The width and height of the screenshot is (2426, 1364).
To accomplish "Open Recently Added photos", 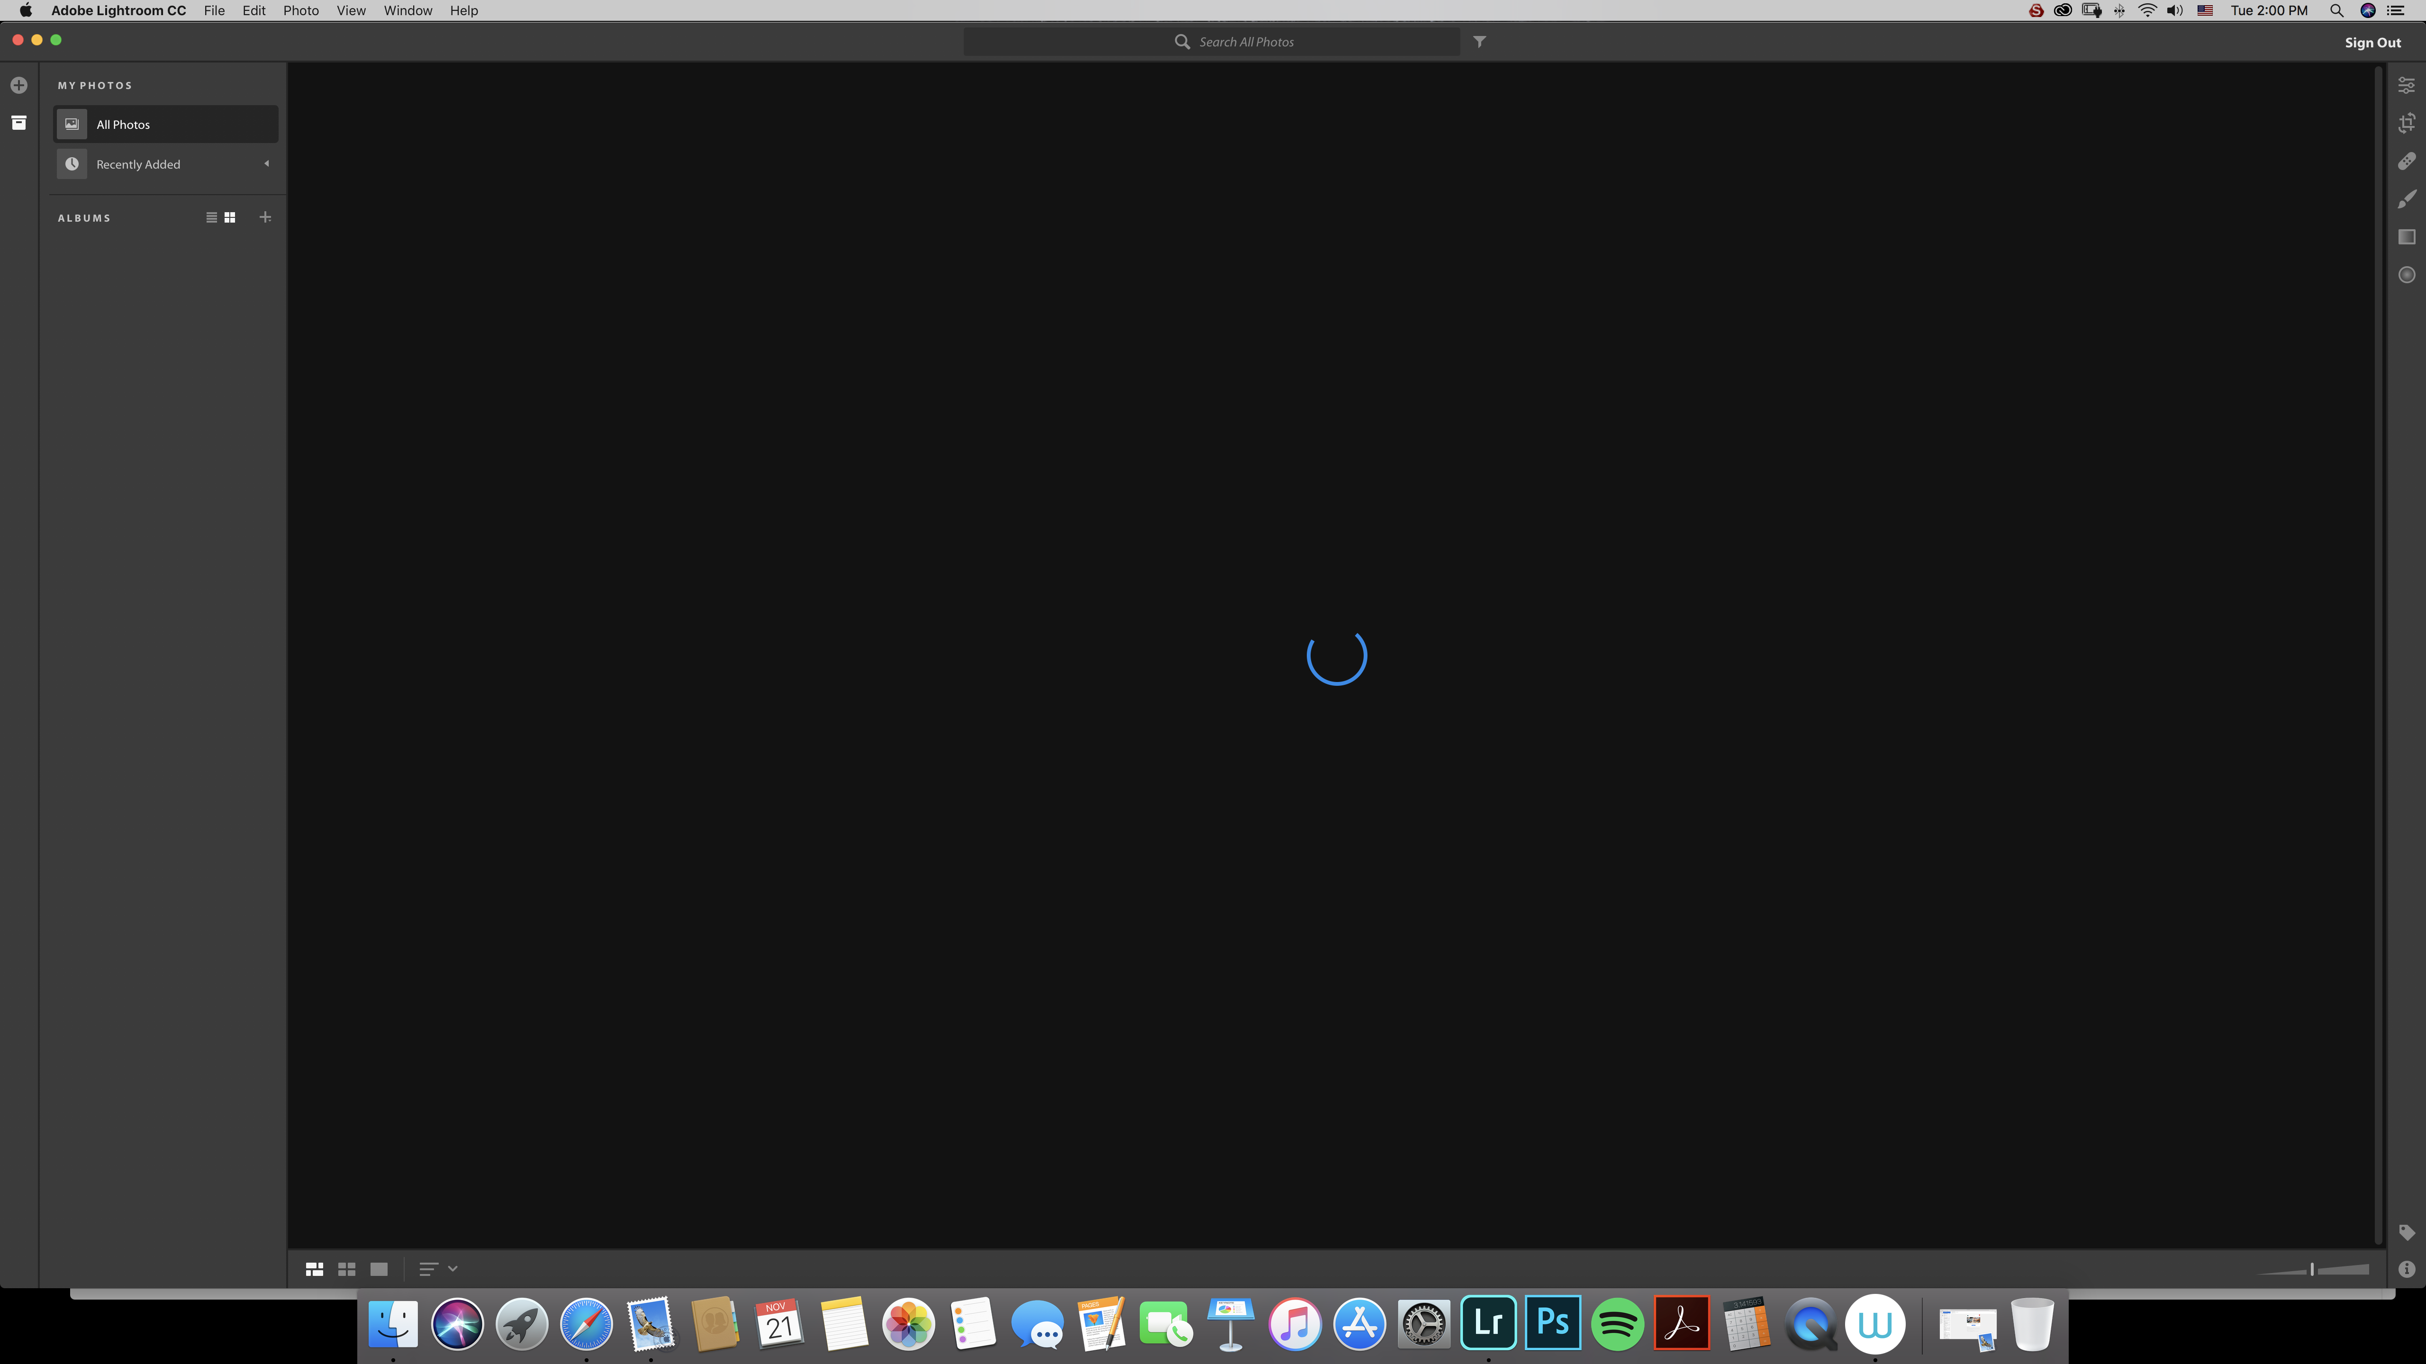I will 166,164.
